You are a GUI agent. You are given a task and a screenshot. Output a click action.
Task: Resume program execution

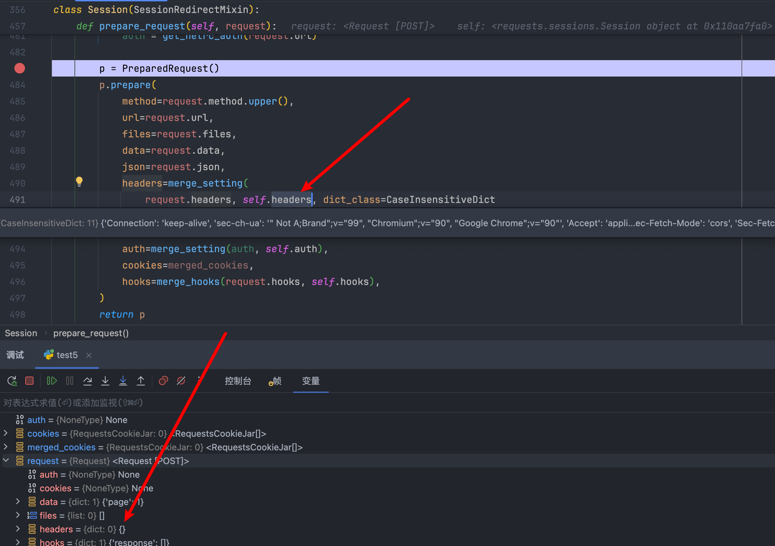pos(52,381)
